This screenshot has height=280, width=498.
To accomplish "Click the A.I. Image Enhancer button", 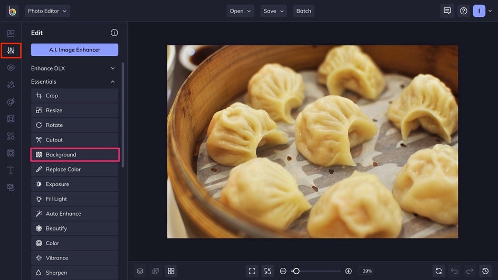I will coord(74,49).
